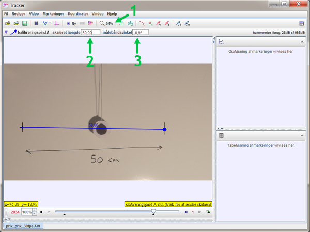
Task: Click bottom divider arrows under player
Action: pos(8,219)
